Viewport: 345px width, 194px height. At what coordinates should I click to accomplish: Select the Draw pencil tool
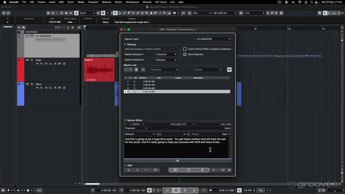point(125,13)
